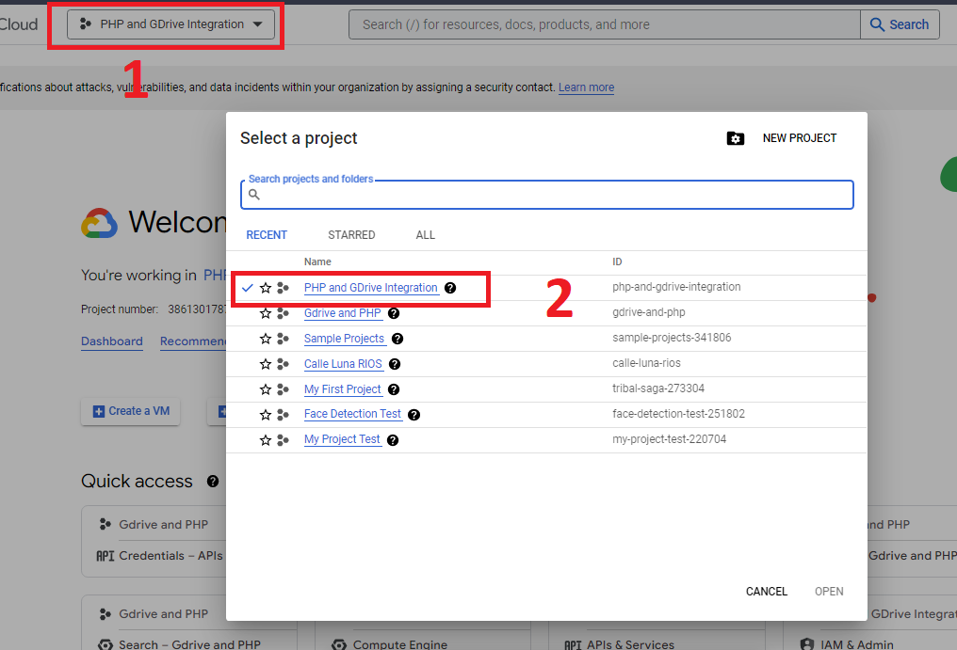957x650 pixels.
Task: Click help icon beside Gdrive and PHP
Action: pos(394,313)
